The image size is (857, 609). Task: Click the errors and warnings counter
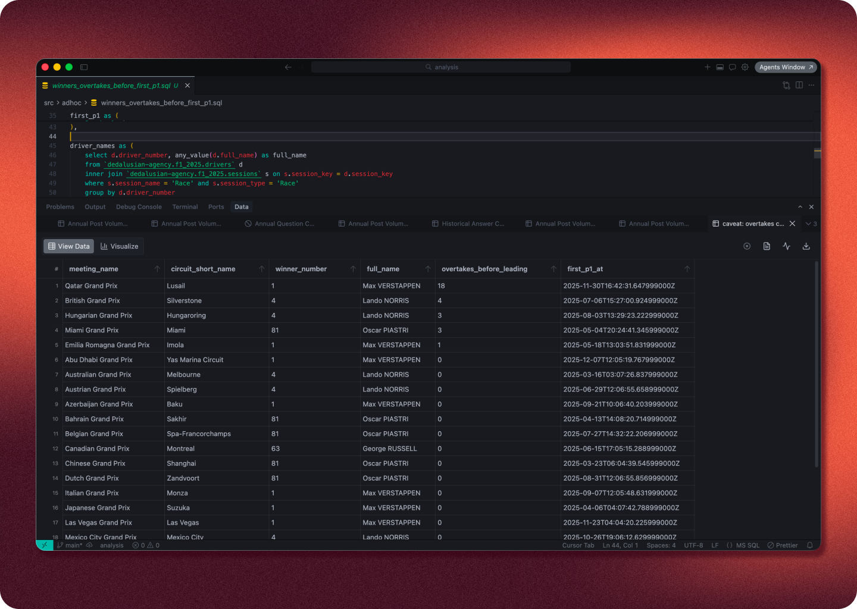click(146, 545)
